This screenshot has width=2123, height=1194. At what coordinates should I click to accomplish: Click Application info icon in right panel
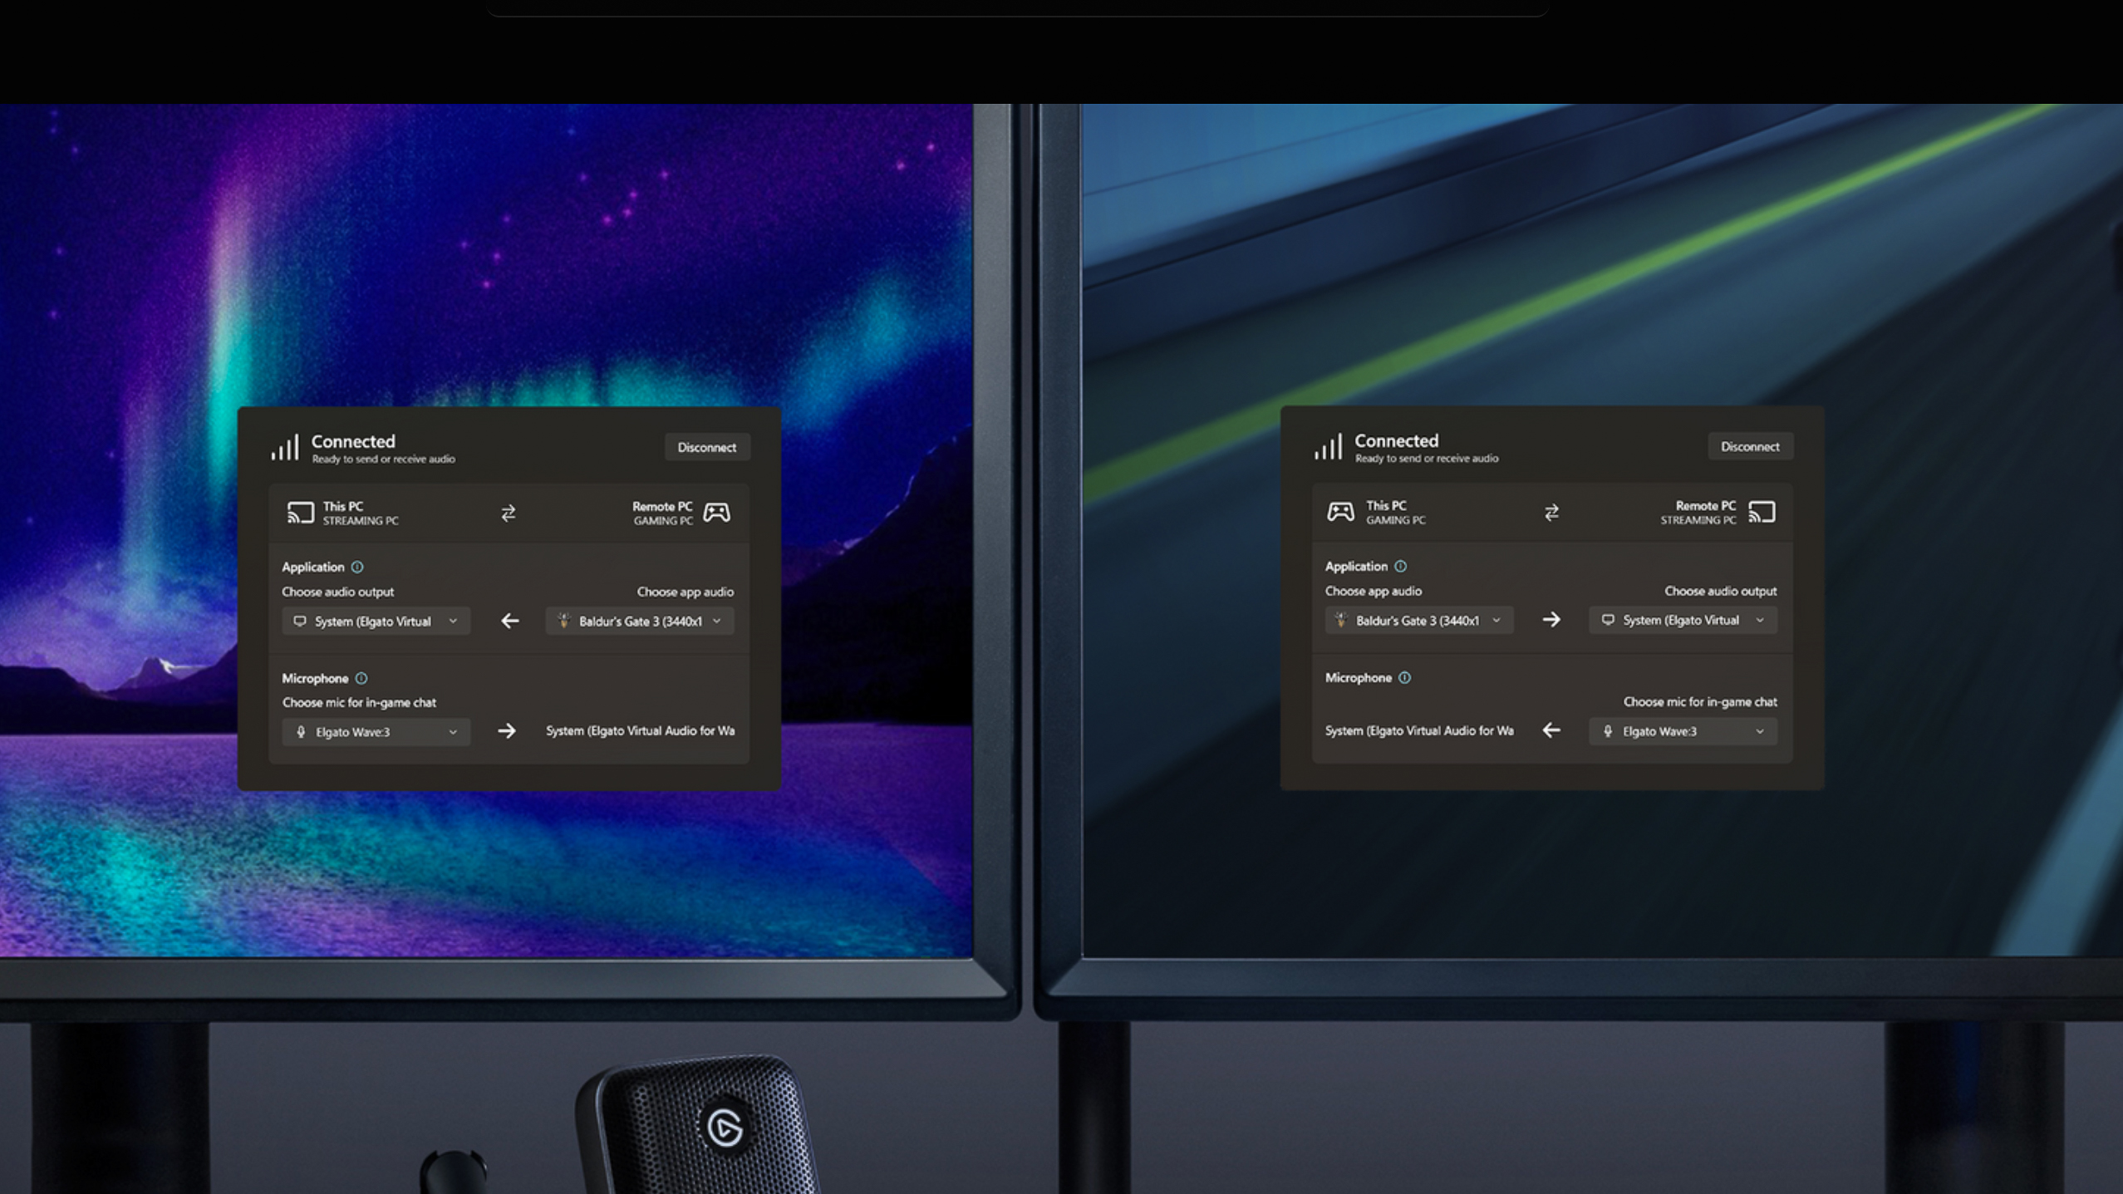(1400, 566)
